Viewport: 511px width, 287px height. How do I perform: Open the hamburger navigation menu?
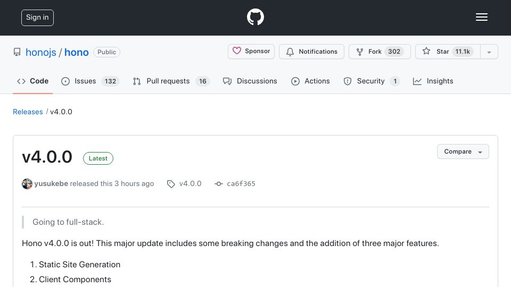(481, 17)
